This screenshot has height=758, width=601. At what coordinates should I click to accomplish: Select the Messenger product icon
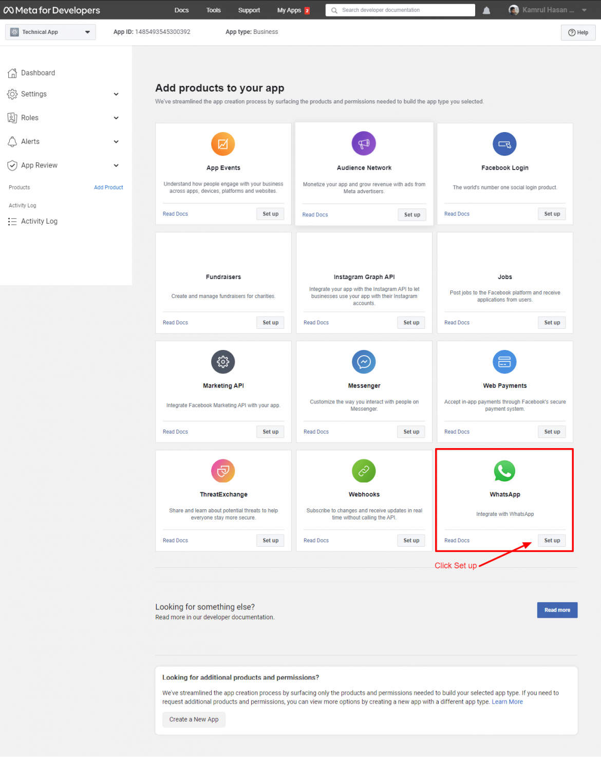point(364,362)
